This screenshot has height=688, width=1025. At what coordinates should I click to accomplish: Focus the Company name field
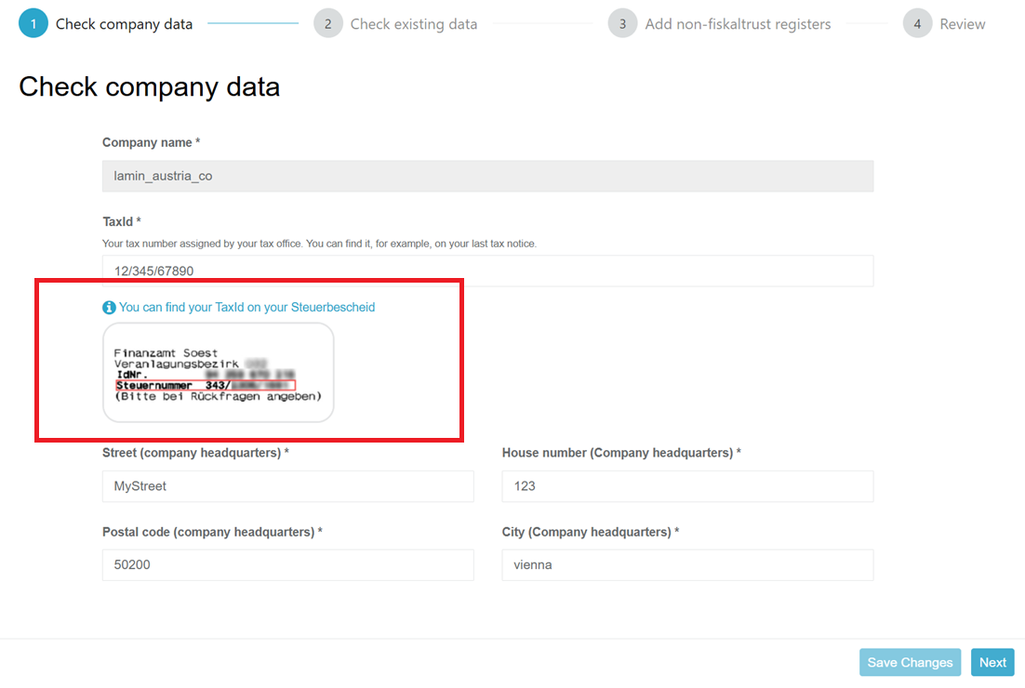point(487,176)
